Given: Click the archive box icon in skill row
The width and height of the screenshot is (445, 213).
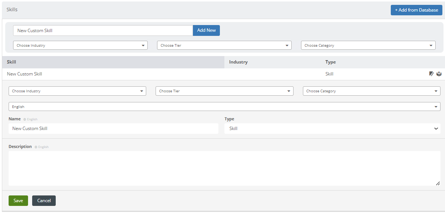Looking at the screenshot, I should (439, 74).
